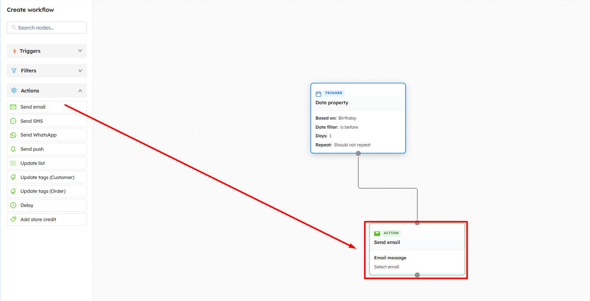Select Update tags (Order) action
Viewport: 590px width, 301px height.
(x=43, y=191)
